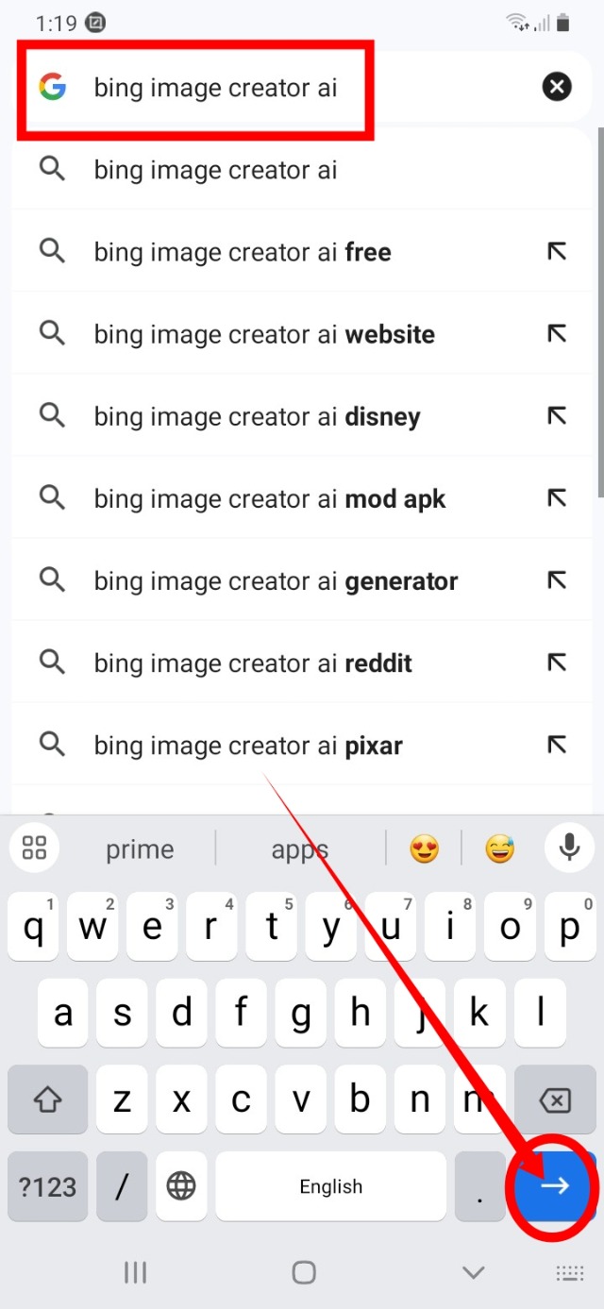
Task: Select the heart-eyes emoji on keyboard toolbar
Action: pyautogui.click(x=425, y=847)
